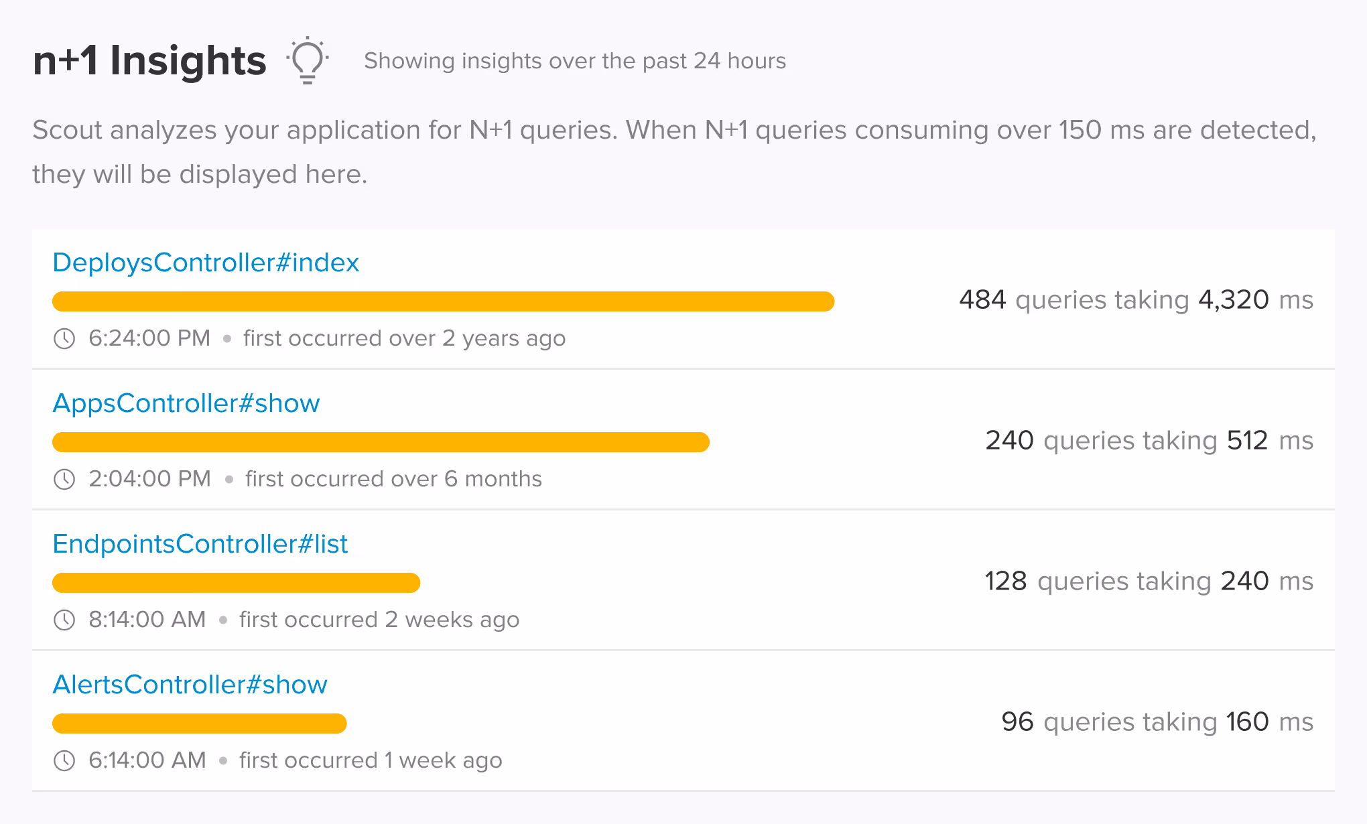Click the '484 queries taking 4,320 ms' label
Screen dimensions: 1367x824
pos(1137,299)
